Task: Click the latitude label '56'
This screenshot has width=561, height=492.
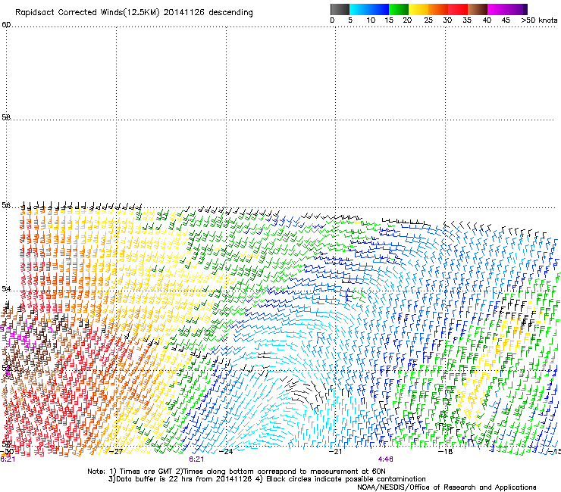Action: point(6,205)
